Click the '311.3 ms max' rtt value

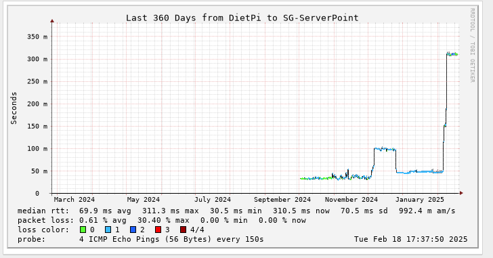[x=171, y=211]
